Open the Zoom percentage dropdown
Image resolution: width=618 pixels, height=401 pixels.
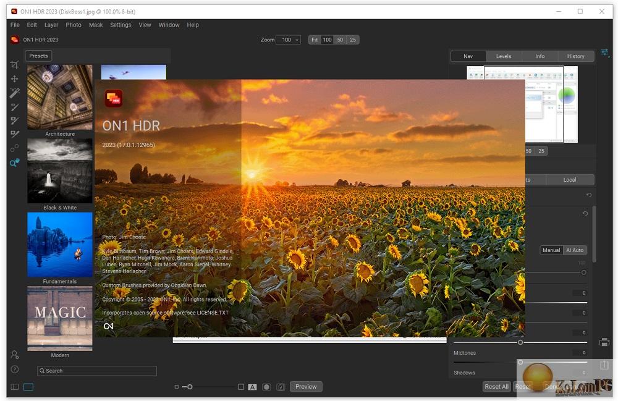[289, 40]
